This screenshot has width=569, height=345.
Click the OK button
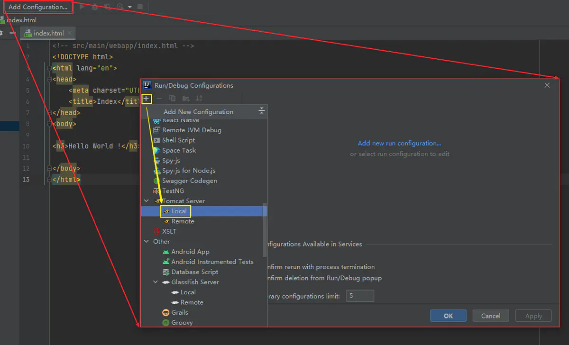pyautogui.click(x=448, y=316)
